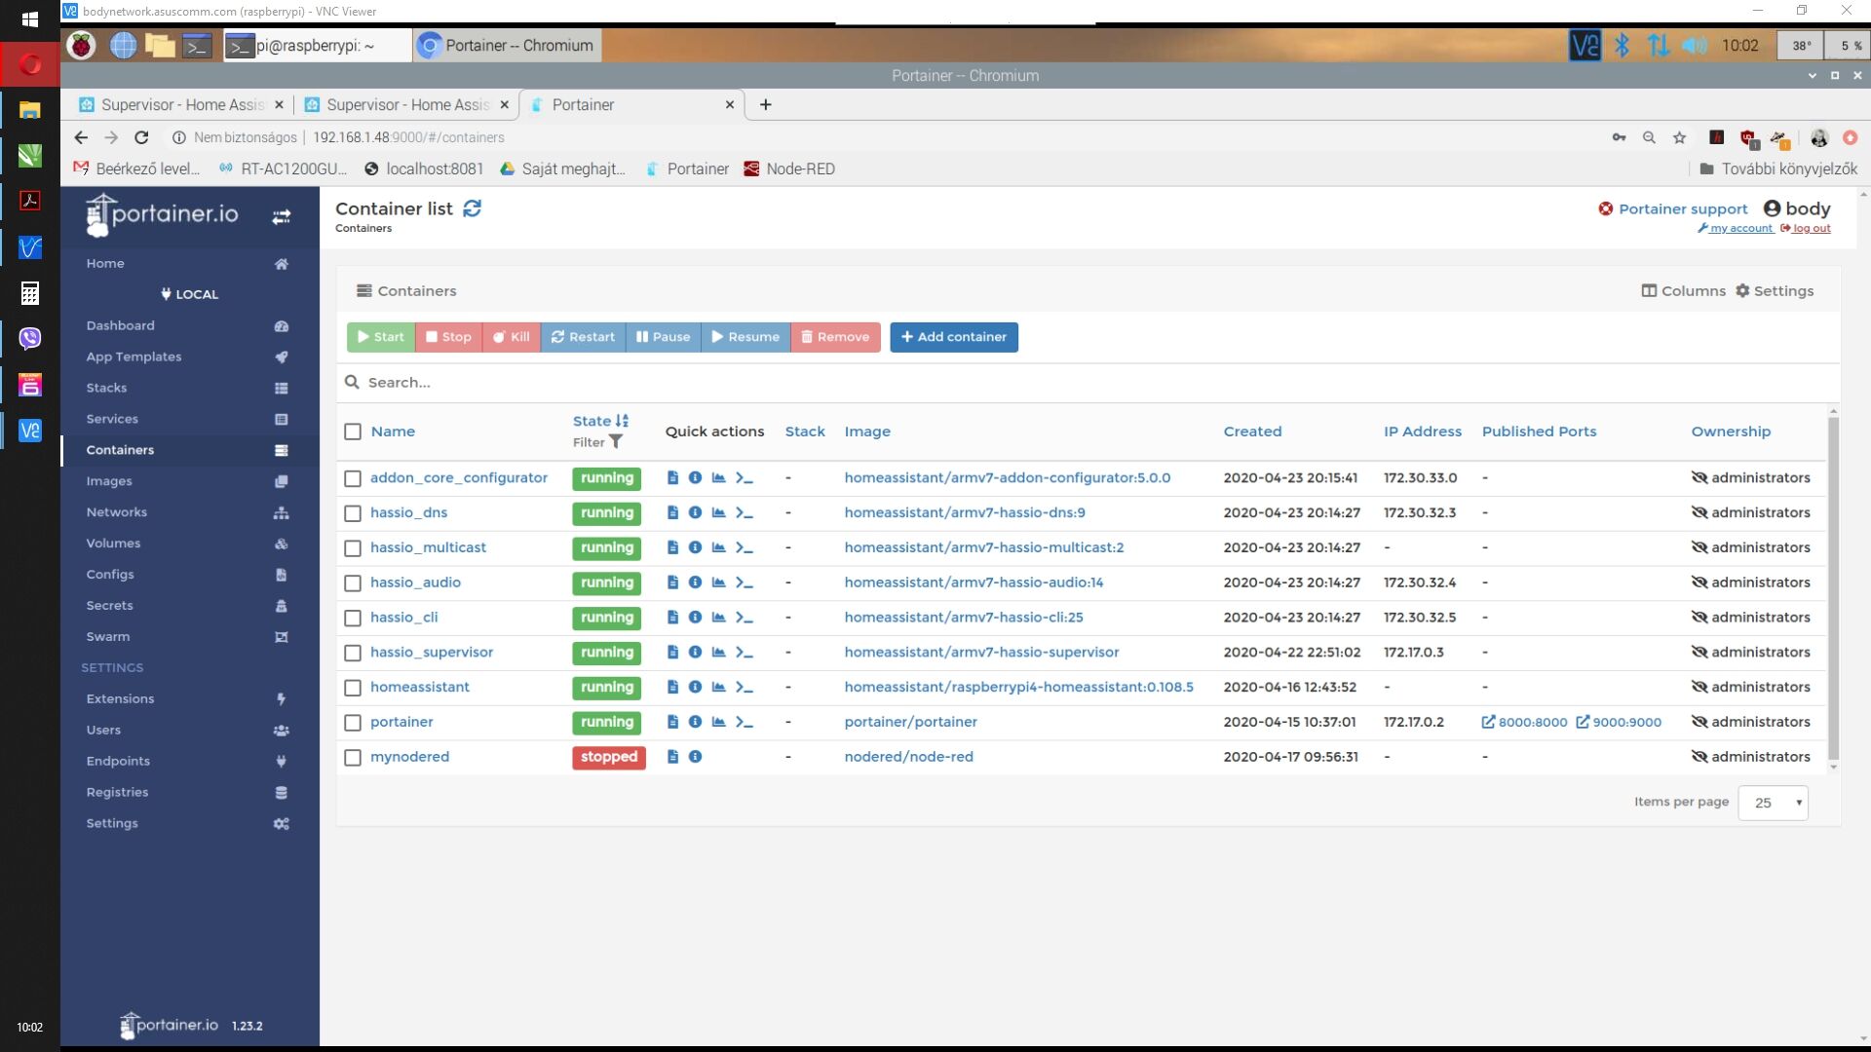Open the Columns selector

coord(1683,290)
